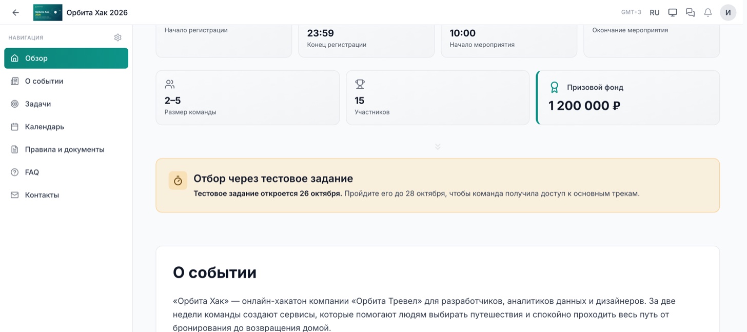Click the О событии section heading
The width and height of the screenshot is (747, 332).
click(214, 272)
